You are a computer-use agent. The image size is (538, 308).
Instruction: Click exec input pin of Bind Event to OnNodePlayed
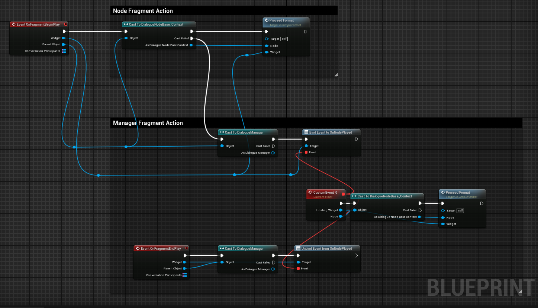click(306, 140)
